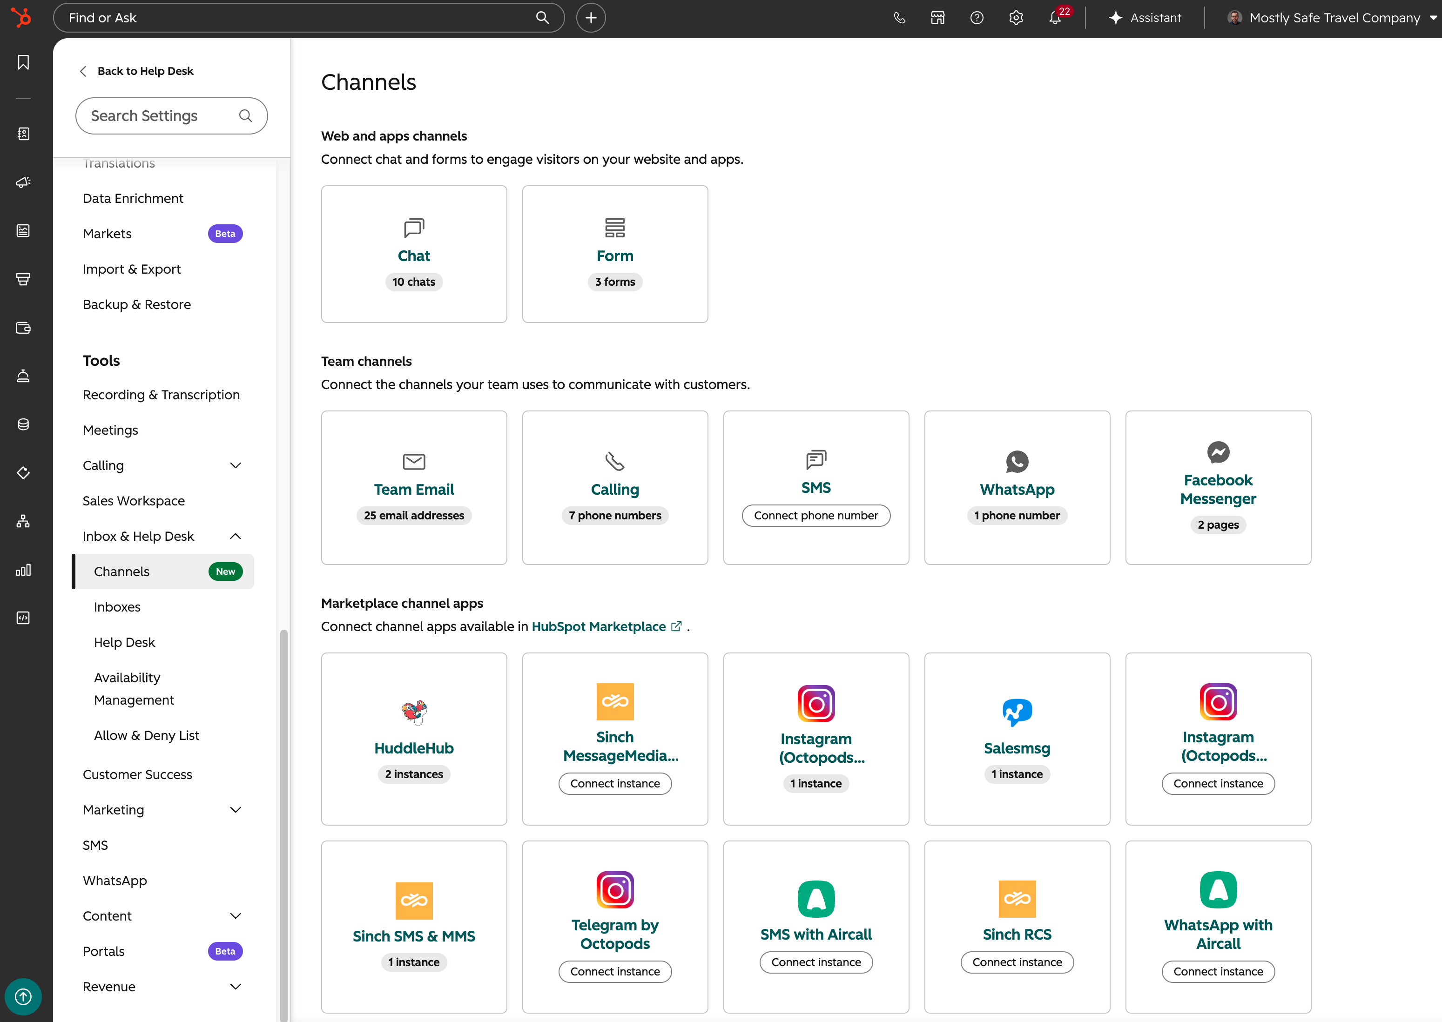Open the database icon in left rail
The height and width of the screenshot is (1022, 1442).
tap(23, 424)
